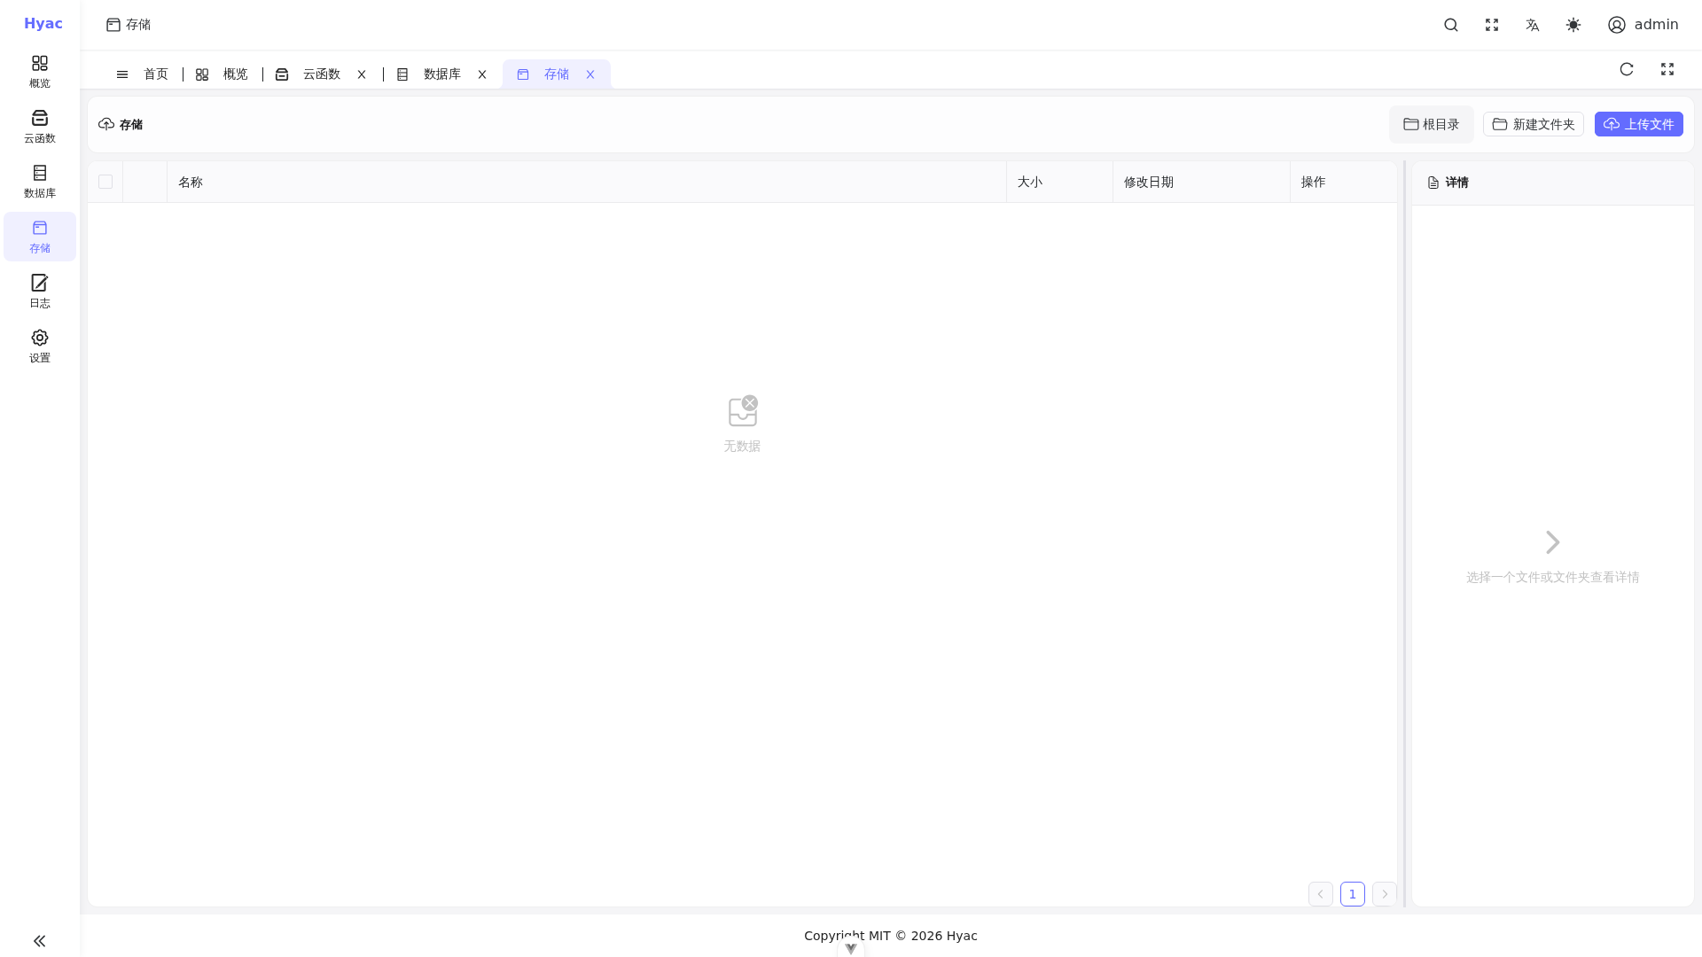Click the 详情 panel header icon
The image size is (1702, 957).
point(1433,183)
